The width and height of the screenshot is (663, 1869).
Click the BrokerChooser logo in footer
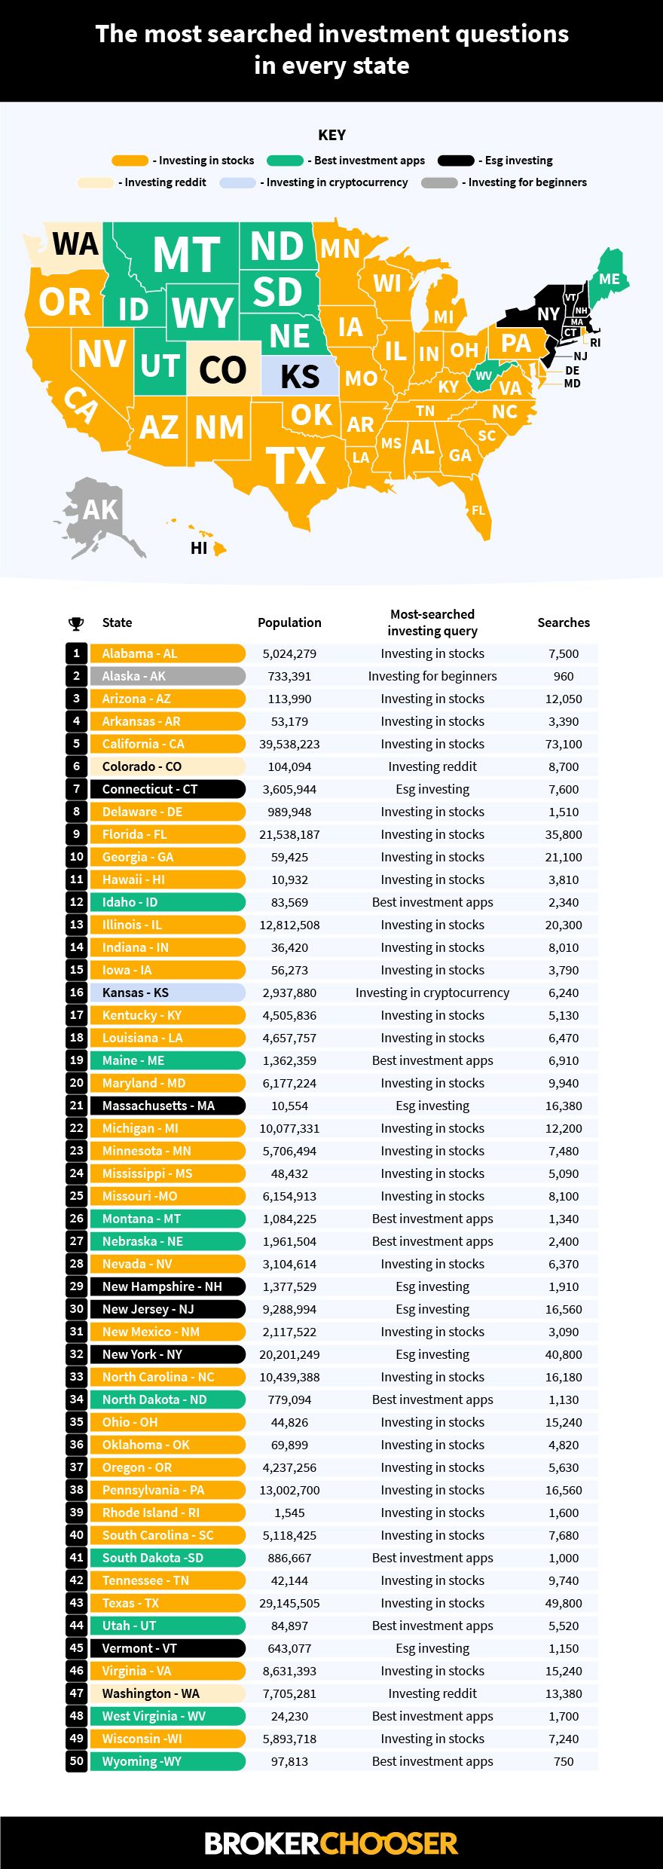(x=331, y=1843)
